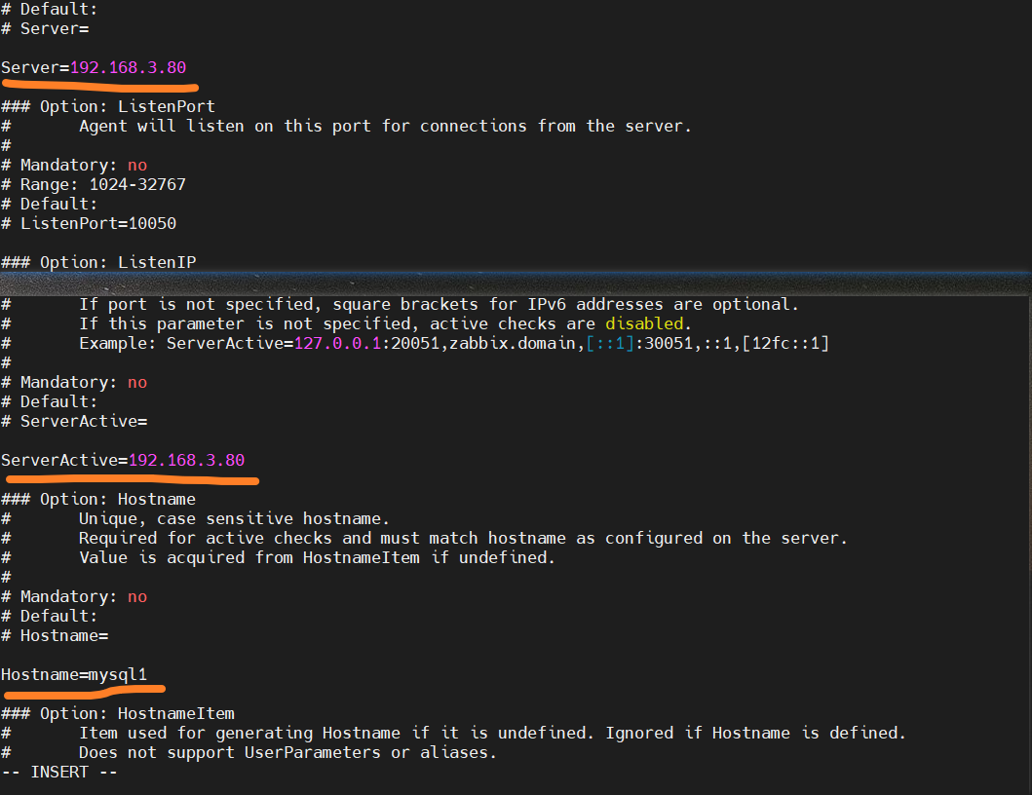Click the "### Option: HostnameItem" heading

tap(118, 713)
